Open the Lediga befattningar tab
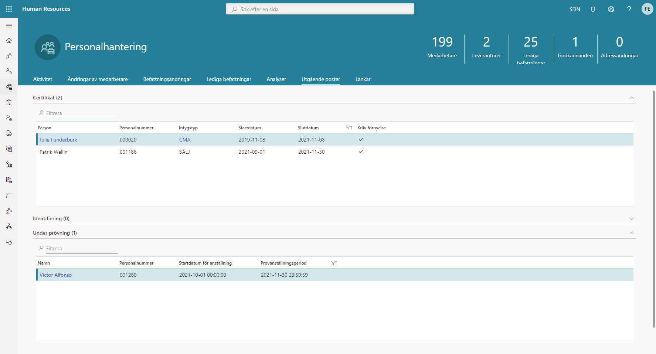The width and height of the screenshot is (656, 354). click(229, 79)
